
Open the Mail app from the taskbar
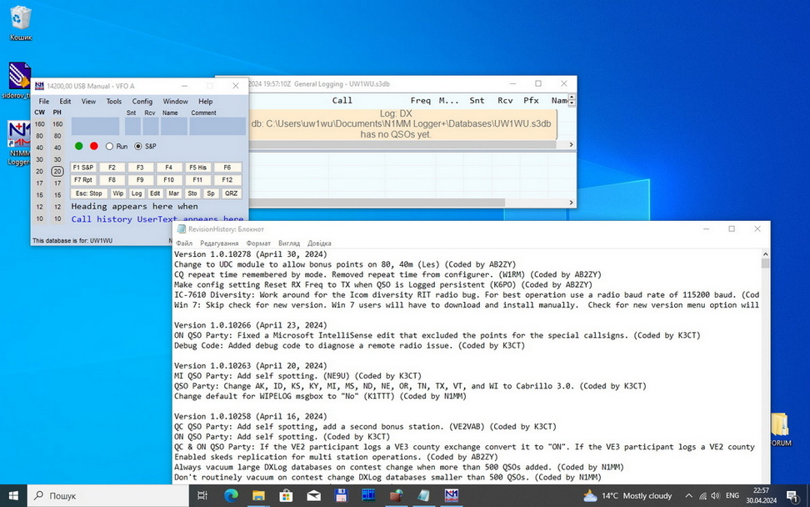(x=313, y=495)
